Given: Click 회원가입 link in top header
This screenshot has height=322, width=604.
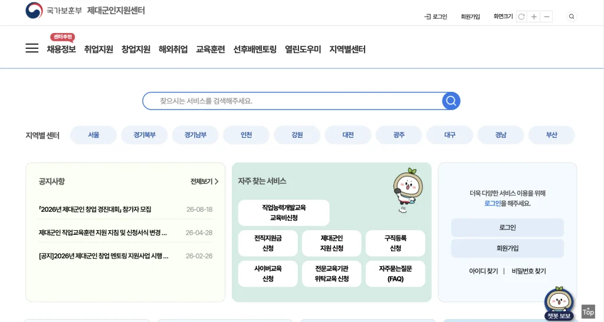Looking at the screenshot, I should click(470, 16).
